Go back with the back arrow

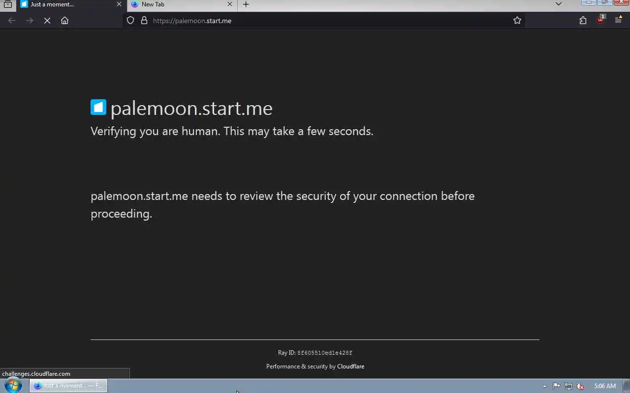tap(12, 21)
